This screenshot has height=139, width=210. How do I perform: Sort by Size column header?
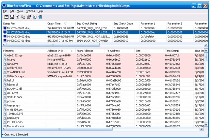pyautogui.click(x=149, y=51)
